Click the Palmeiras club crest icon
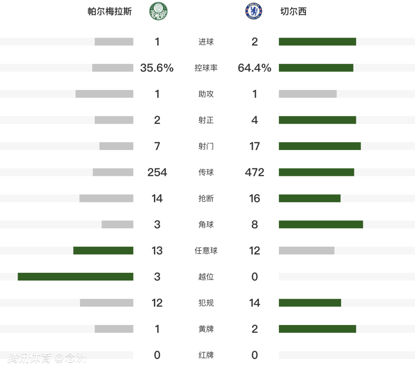The height and width of the screenshot is (370, 415). [x=159, y=12]
